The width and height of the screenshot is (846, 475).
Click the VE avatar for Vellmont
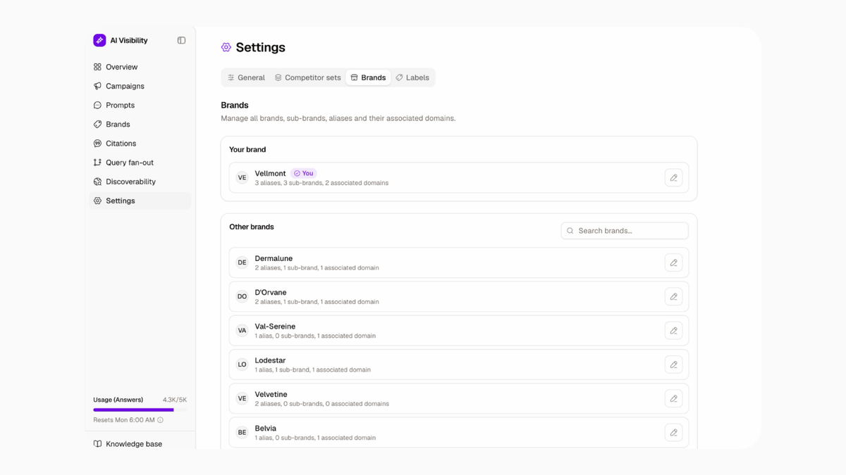(242, 178)
